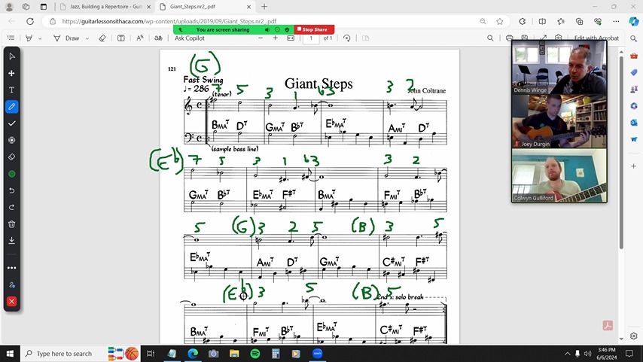This screenshot has height=362, width=643.
Task: Clear annotations with the trash icon
Action: (x=11, y=224)
